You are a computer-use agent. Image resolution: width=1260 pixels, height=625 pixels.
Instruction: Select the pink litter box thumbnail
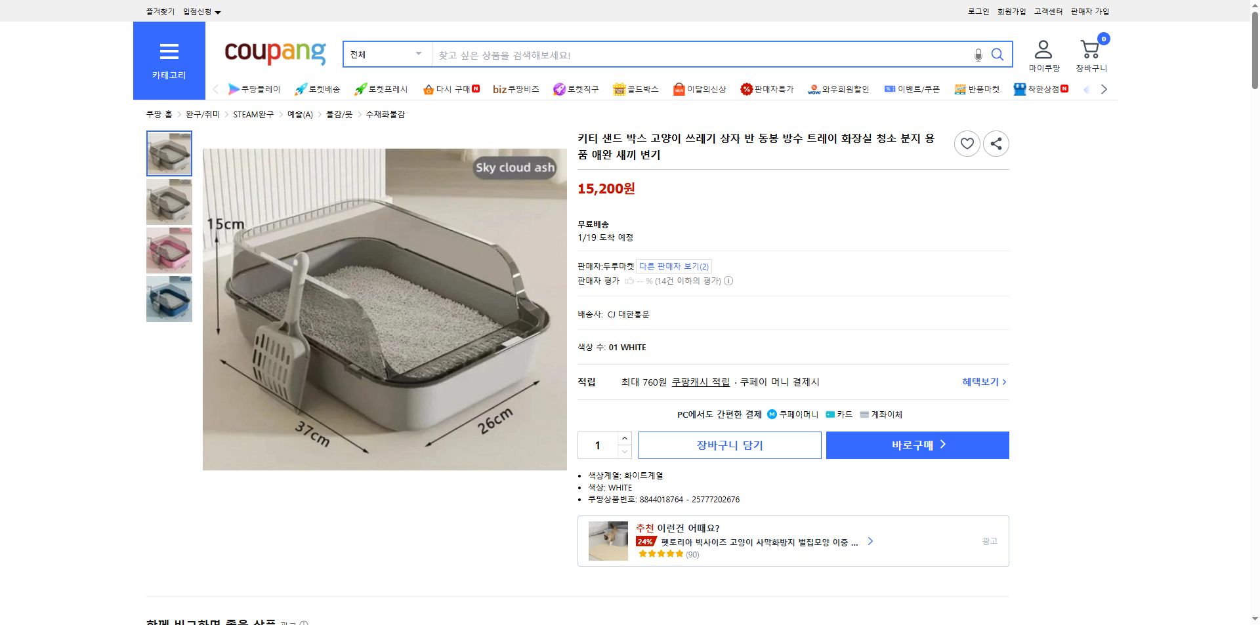(x=169, y=250)
